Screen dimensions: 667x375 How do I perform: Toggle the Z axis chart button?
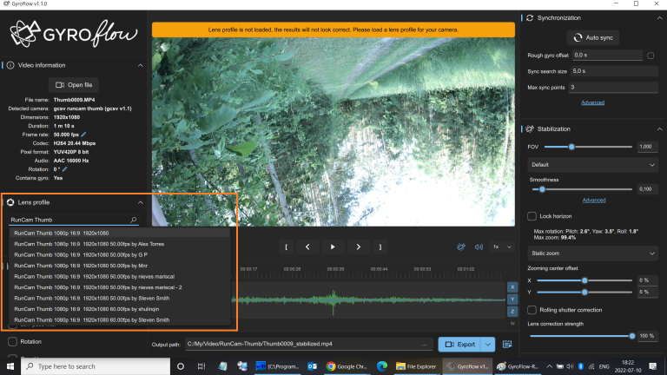coord(512,312)
